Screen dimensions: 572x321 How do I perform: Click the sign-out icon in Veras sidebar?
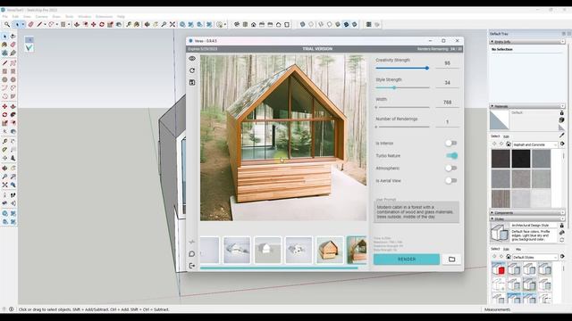click(x=192, y=266)
